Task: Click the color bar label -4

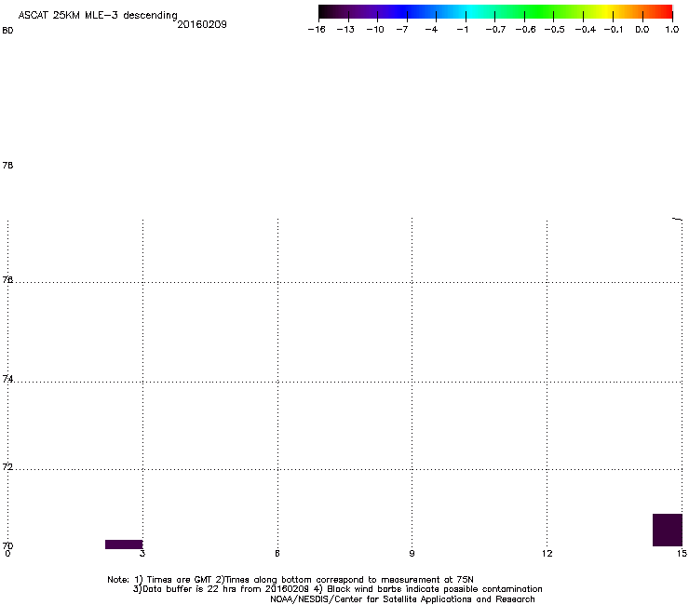Action: coord(431,30)
